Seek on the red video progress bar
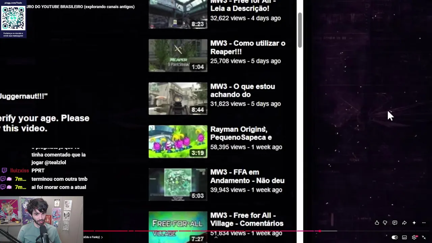This screenshot has height=243, width=432. coord(201,231)
